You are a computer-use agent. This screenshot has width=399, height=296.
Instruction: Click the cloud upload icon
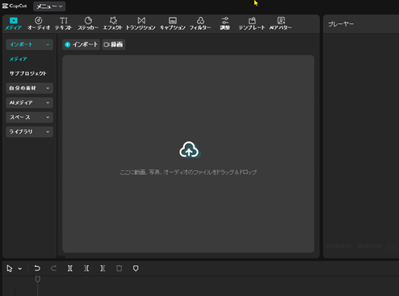[190, 149]
